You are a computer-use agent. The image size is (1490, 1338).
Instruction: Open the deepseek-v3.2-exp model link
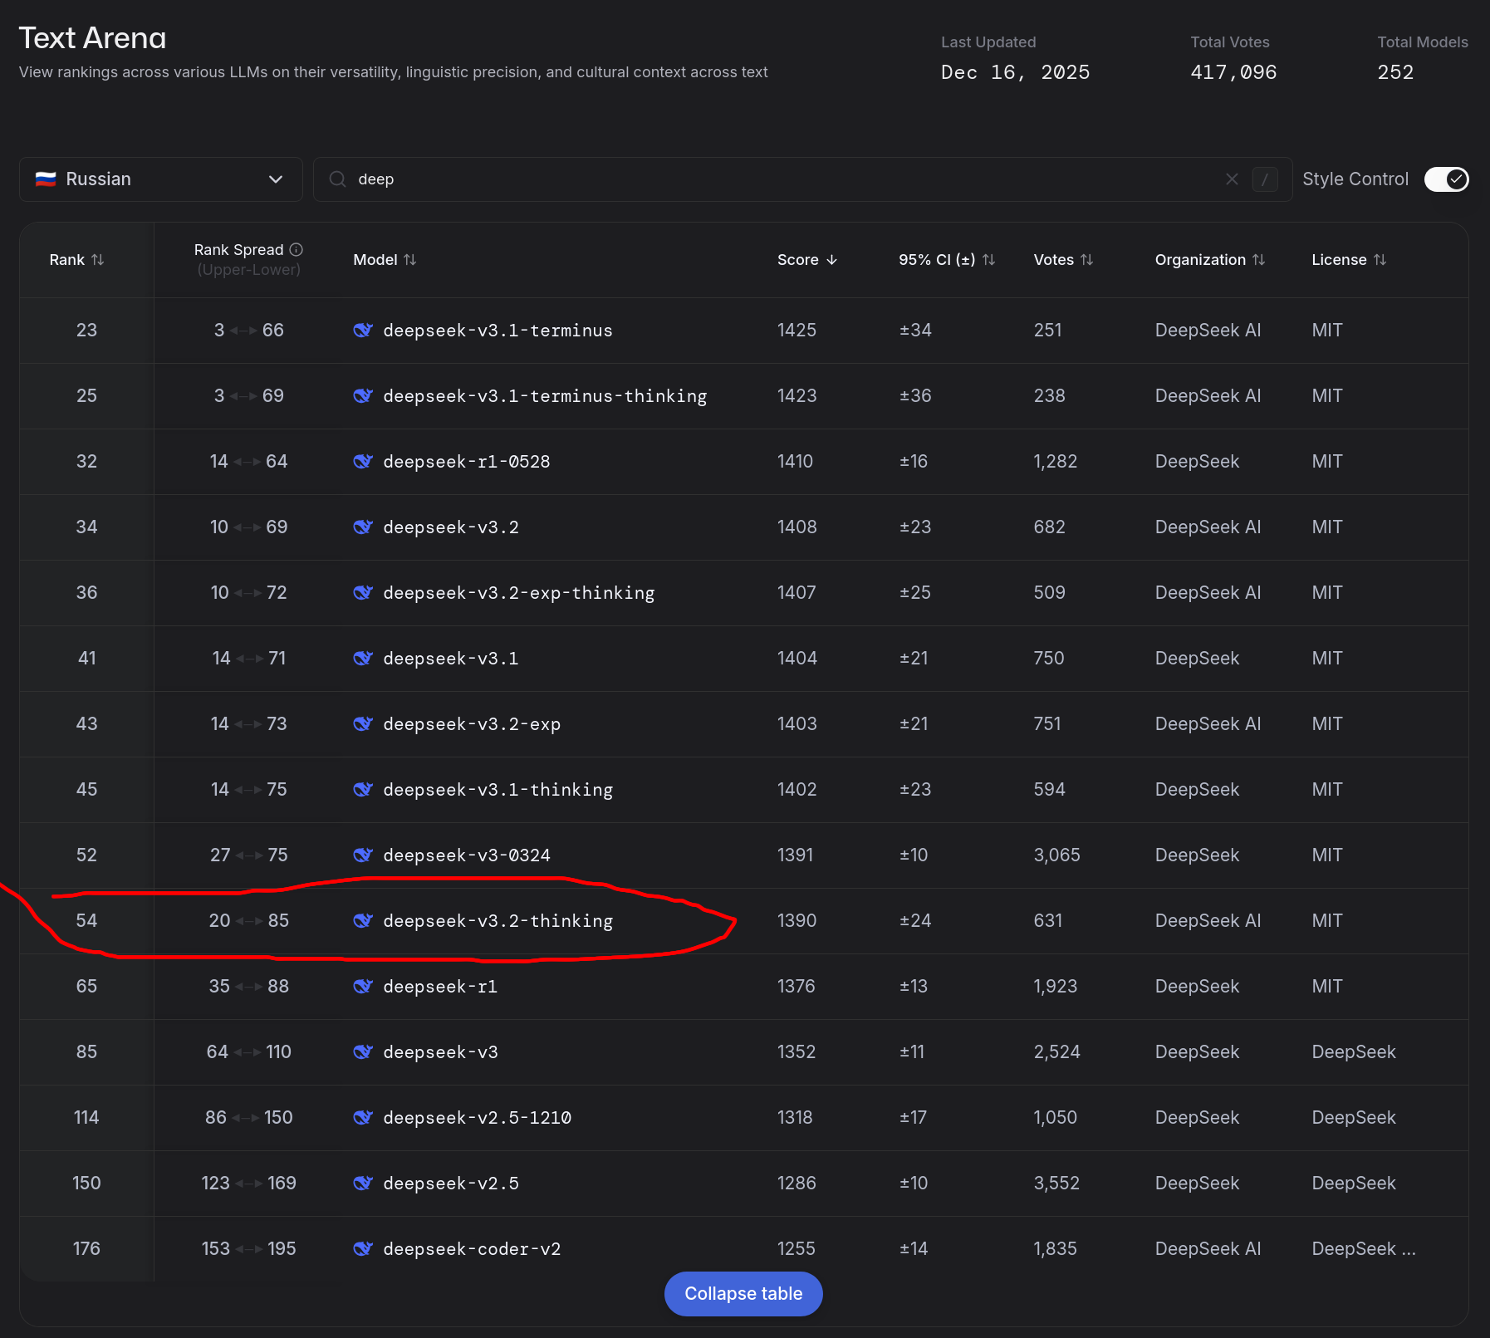click(x=472, y=724)
